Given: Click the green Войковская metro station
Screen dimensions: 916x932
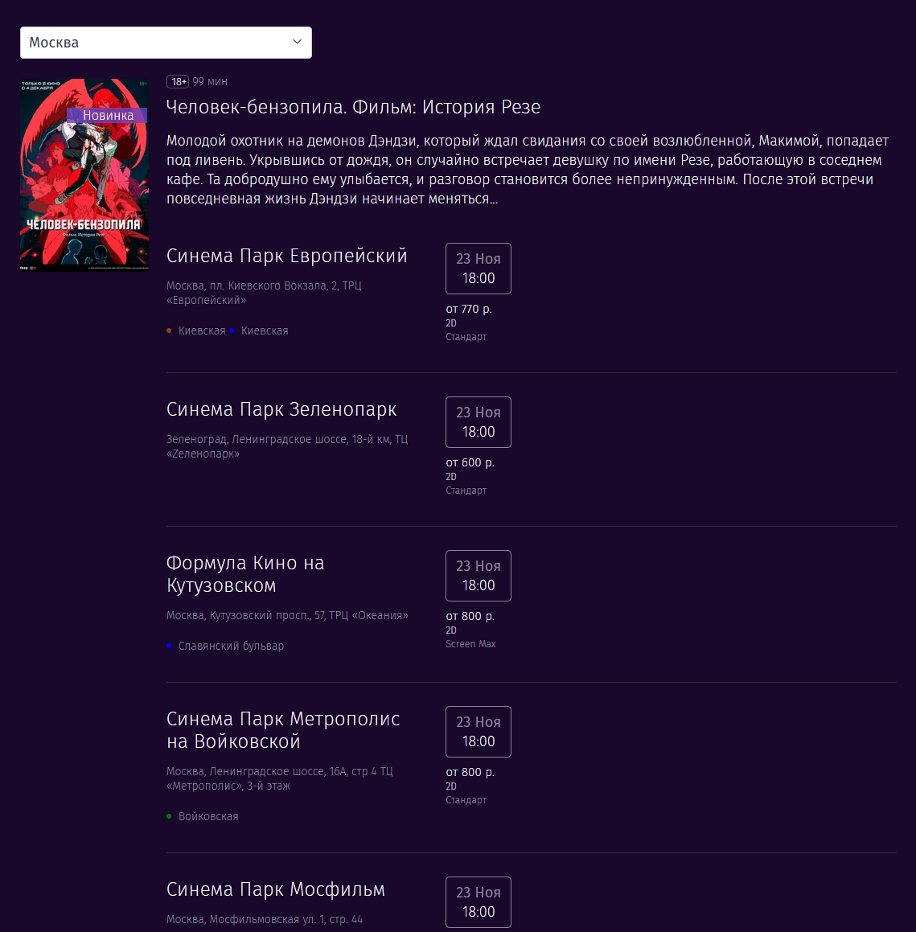Looking at the screenshot, I should (x=208, y=816).
